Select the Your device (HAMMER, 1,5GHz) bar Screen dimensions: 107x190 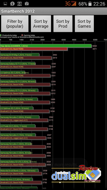[46, 46]
